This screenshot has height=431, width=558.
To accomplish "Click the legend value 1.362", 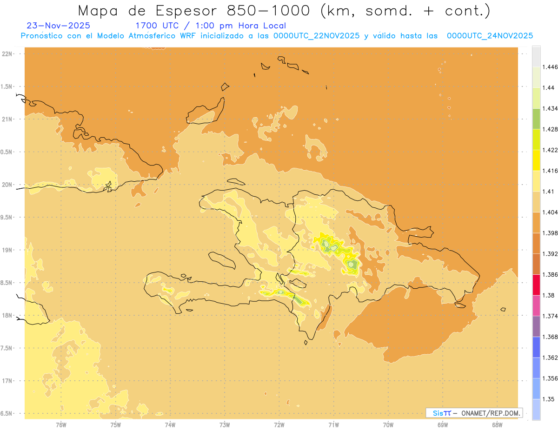I will click(550, 358).
